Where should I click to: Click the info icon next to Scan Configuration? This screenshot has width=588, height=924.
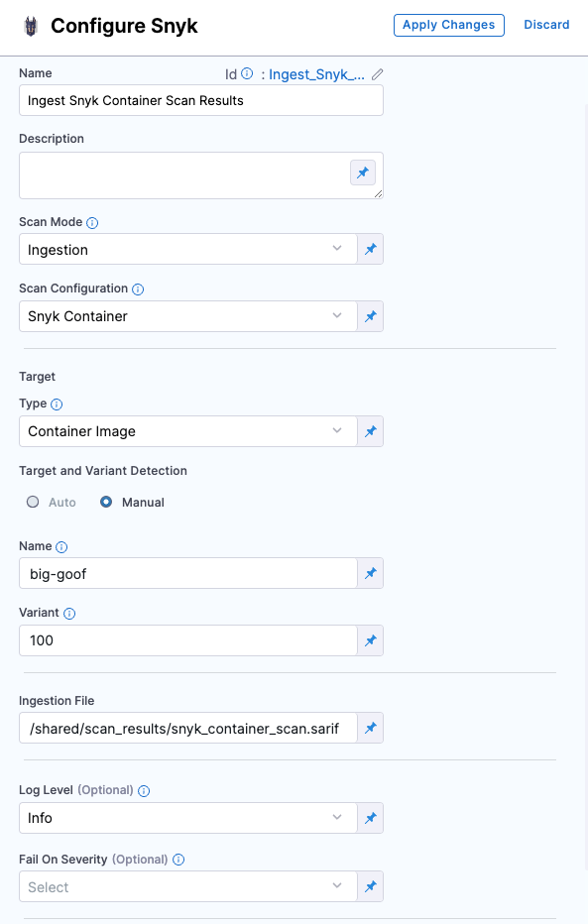pos(138,289)
